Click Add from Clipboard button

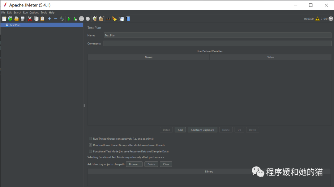pyautogui.click(x=202, y=130)
